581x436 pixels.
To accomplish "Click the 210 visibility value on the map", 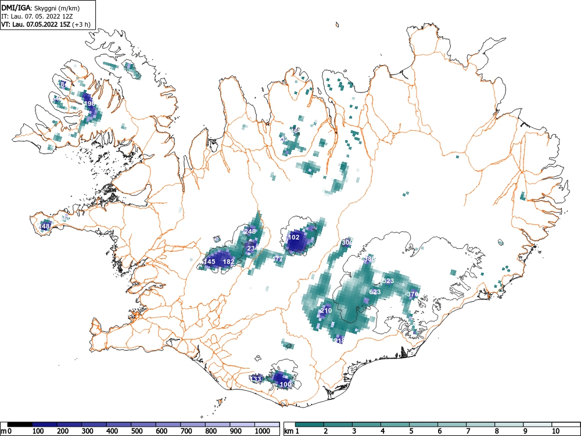I will (326, 310).
